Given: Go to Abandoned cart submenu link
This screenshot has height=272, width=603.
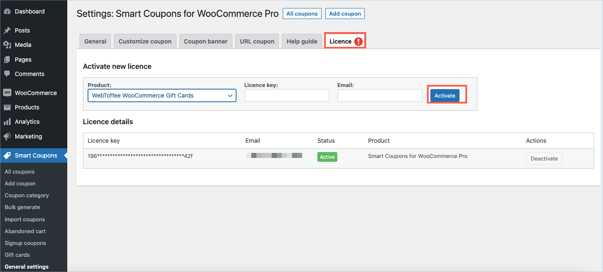Looking at the screenshot, I should click(25, 231).
